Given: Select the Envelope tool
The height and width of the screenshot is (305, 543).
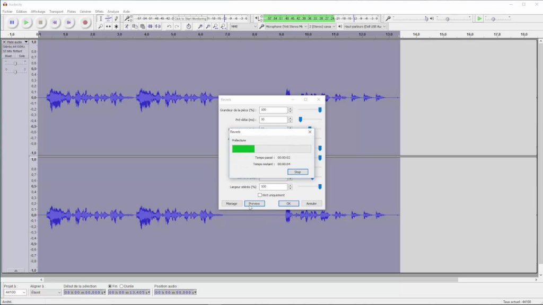Looking at the screenshot, I should [x=108, y=19].
